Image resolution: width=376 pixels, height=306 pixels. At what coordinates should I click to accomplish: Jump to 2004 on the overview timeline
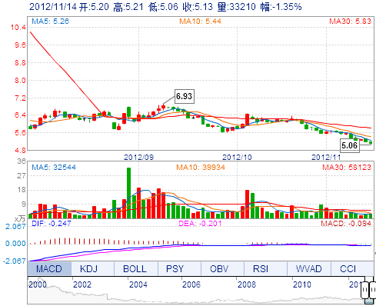pyautogui.click(x=138, y=284)
